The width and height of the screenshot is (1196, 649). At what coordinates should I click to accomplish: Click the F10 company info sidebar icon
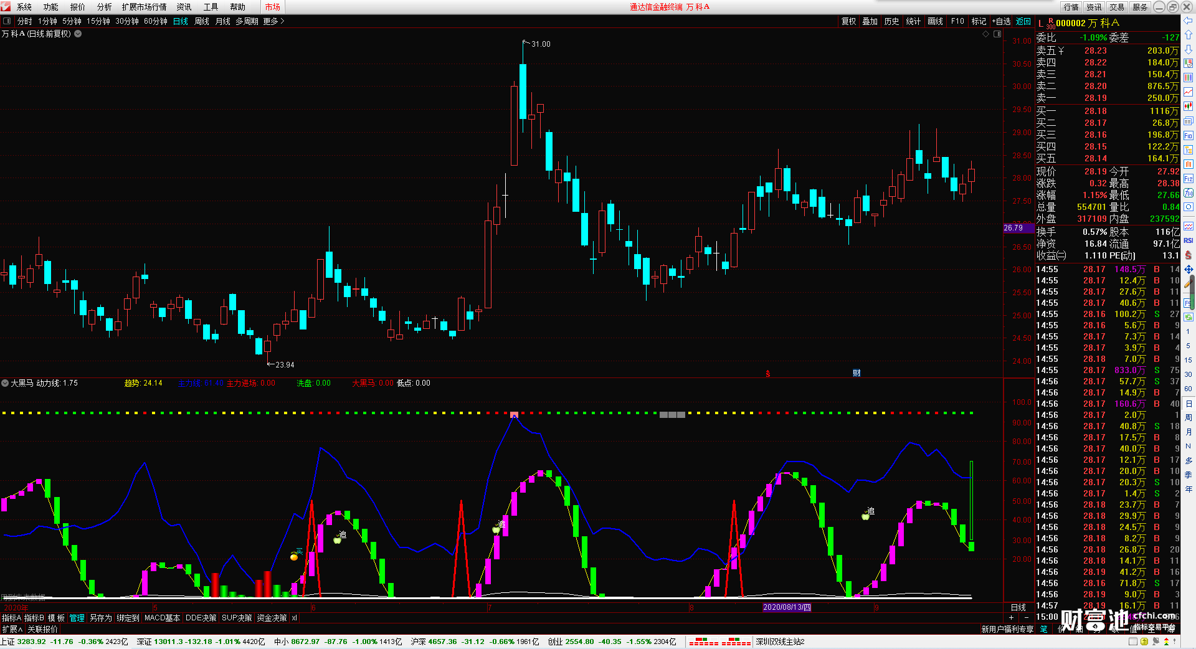(x=1189, y=135)
